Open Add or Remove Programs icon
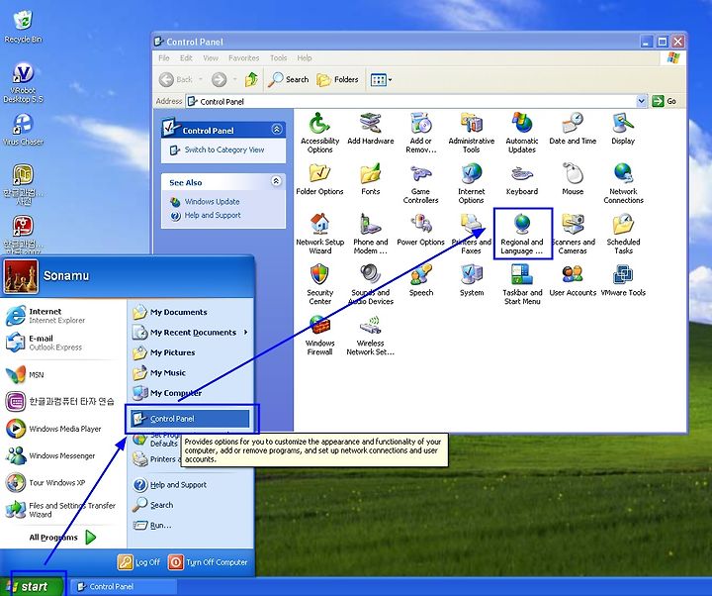Screen dimensions: 712x596 point(421,133)
